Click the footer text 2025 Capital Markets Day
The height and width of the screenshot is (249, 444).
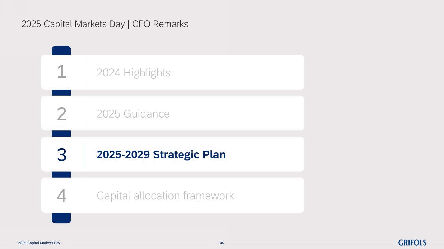tap(39, 243)
